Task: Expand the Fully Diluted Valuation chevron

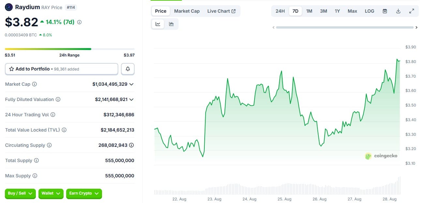Action: tap(131, 99)
